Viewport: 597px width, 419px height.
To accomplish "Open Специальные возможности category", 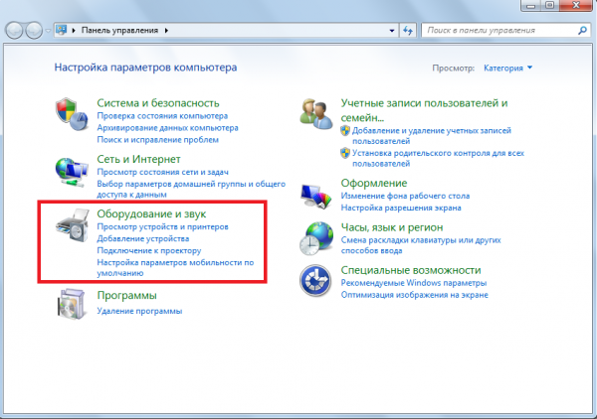I will [411, 270].
